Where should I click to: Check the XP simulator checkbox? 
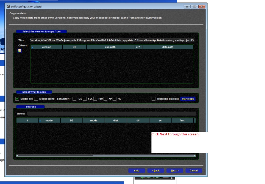click(x=105, y=99)
